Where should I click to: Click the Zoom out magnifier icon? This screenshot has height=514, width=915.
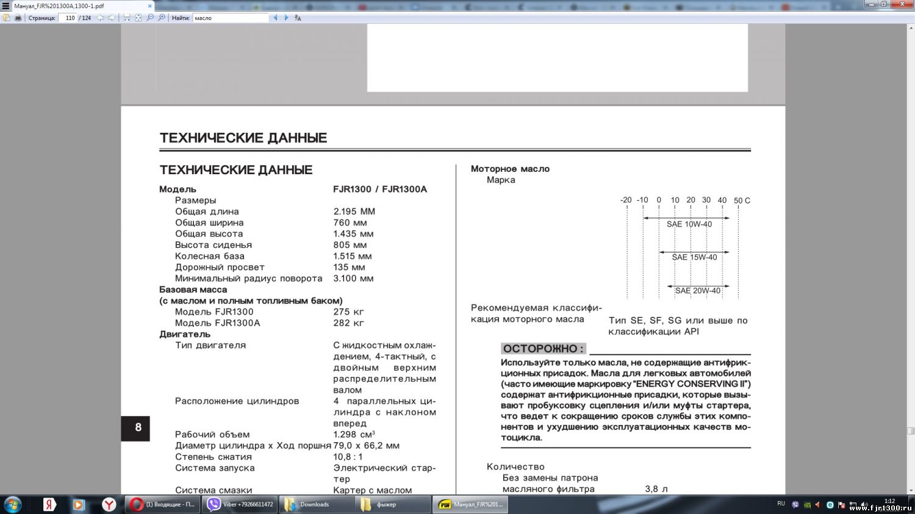[150, 18]
